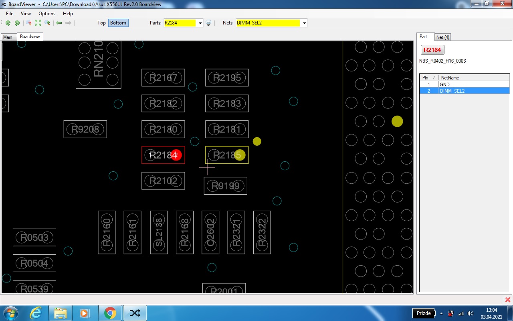Click the BoardViewer taskbar button
513x321 pixels.
click(x=135, y=313)
